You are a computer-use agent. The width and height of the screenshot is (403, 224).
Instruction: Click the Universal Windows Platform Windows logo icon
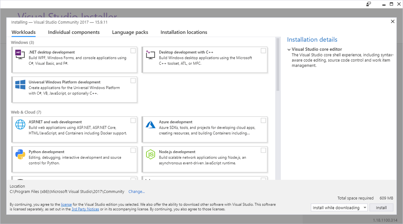click(x=20, y=85)
